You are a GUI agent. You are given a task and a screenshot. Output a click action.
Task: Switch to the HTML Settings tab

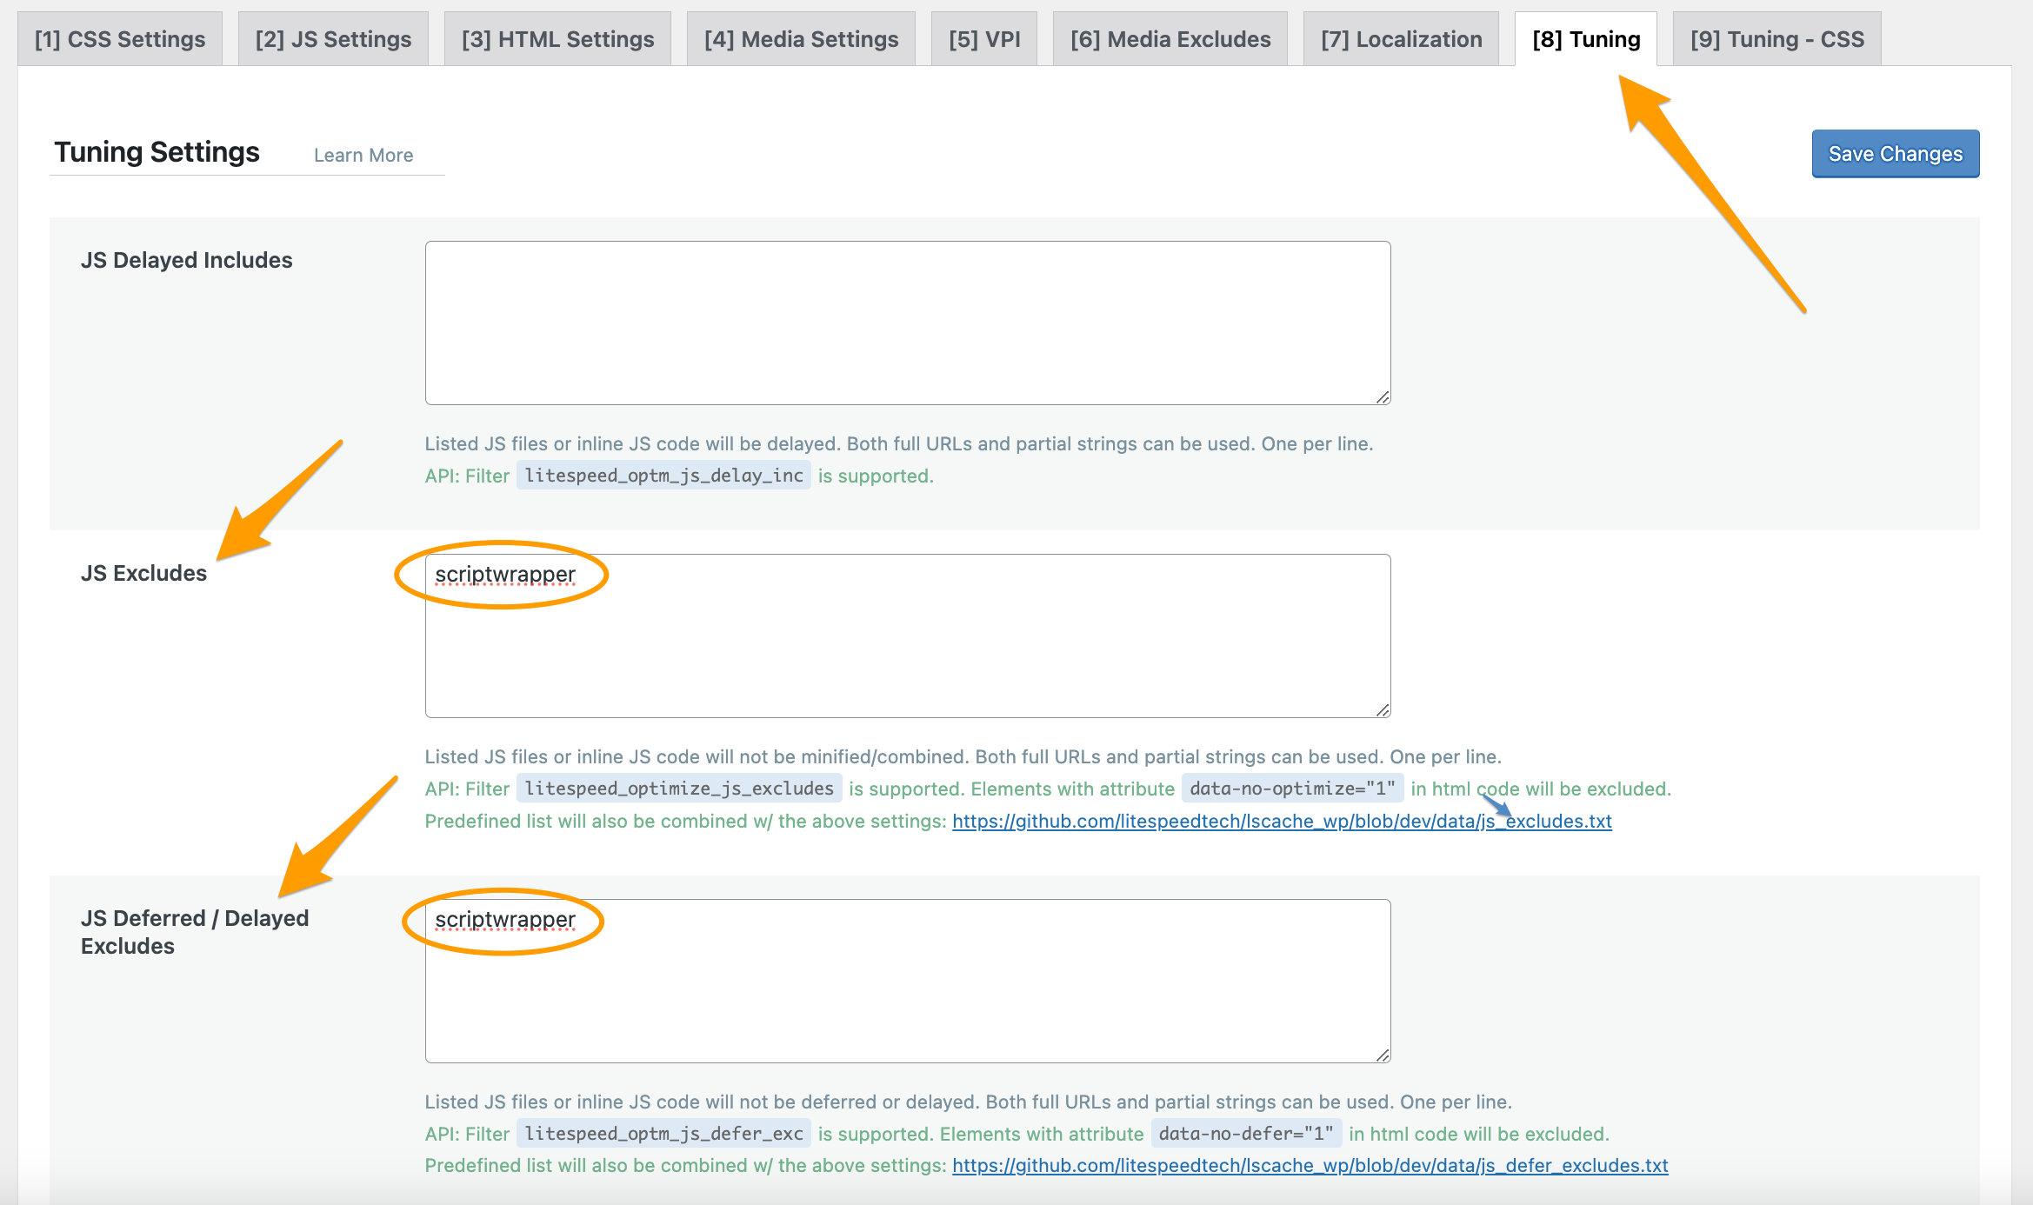point(557,38)
